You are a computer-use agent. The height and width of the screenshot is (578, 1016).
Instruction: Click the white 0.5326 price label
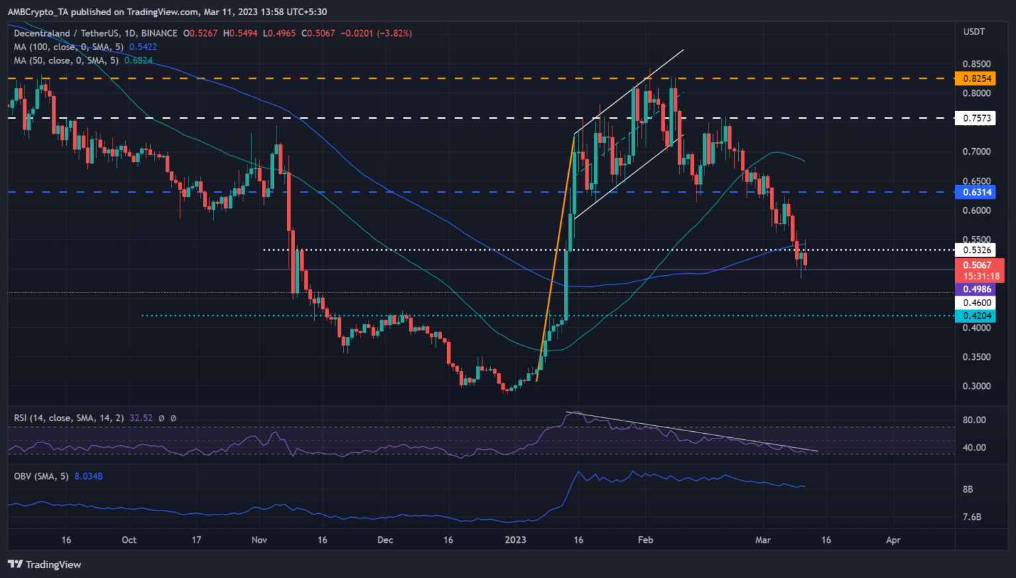coord(976,250)
